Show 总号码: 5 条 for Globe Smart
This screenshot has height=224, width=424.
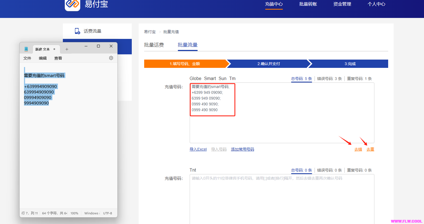[302, 79]
